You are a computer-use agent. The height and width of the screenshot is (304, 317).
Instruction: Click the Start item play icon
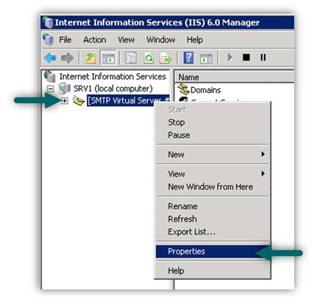pyautogui.click(x=230, y=58)
